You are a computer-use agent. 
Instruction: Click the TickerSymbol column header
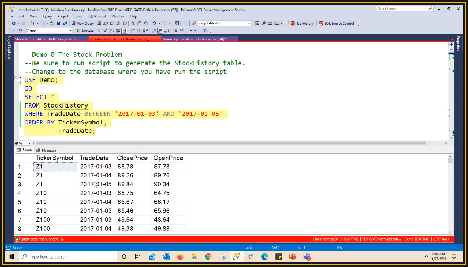pos(54,158)
